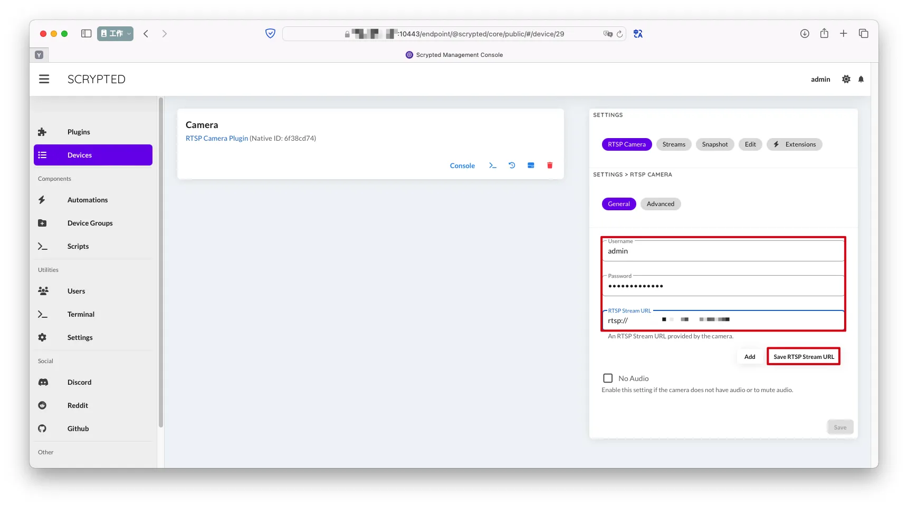The height and width of the screenshot is (507, 908).
Task: Open Plugins in the sidebar
Action: (x=93, y=132)
